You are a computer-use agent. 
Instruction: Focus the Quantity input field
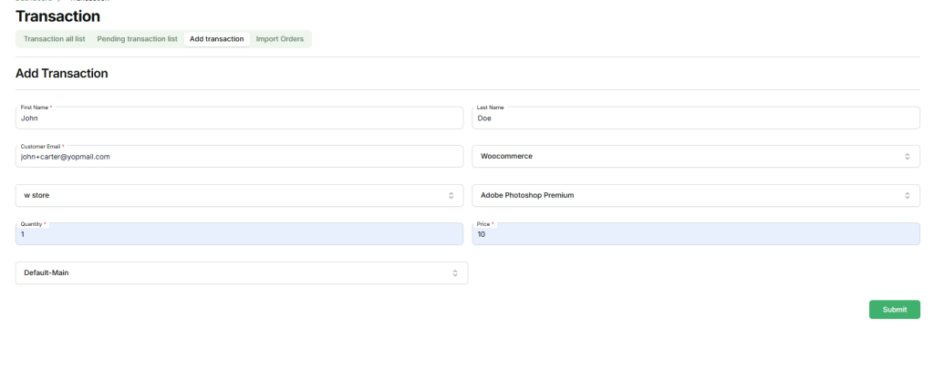(x=239, y=234)
